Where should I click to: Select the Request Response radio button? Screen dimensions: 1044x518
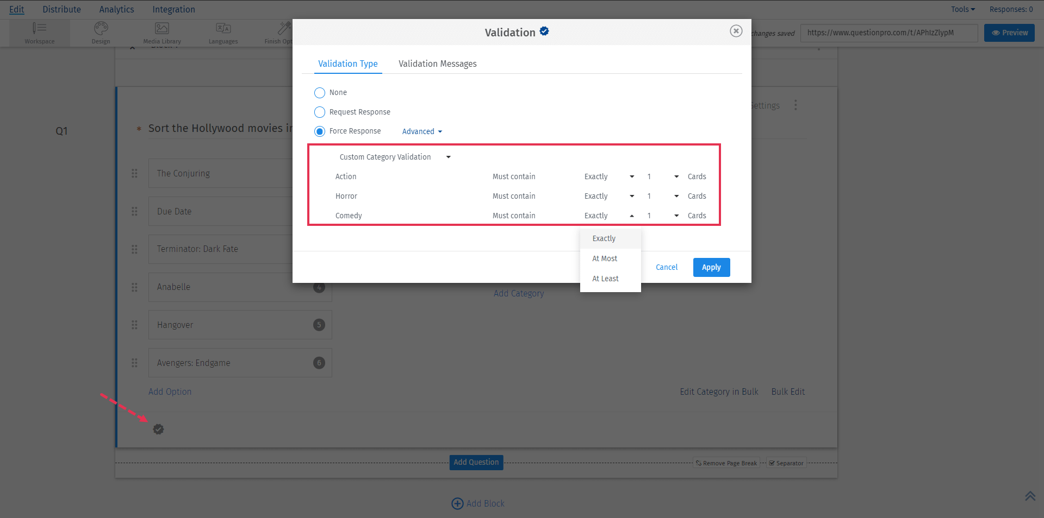point(320,112)
